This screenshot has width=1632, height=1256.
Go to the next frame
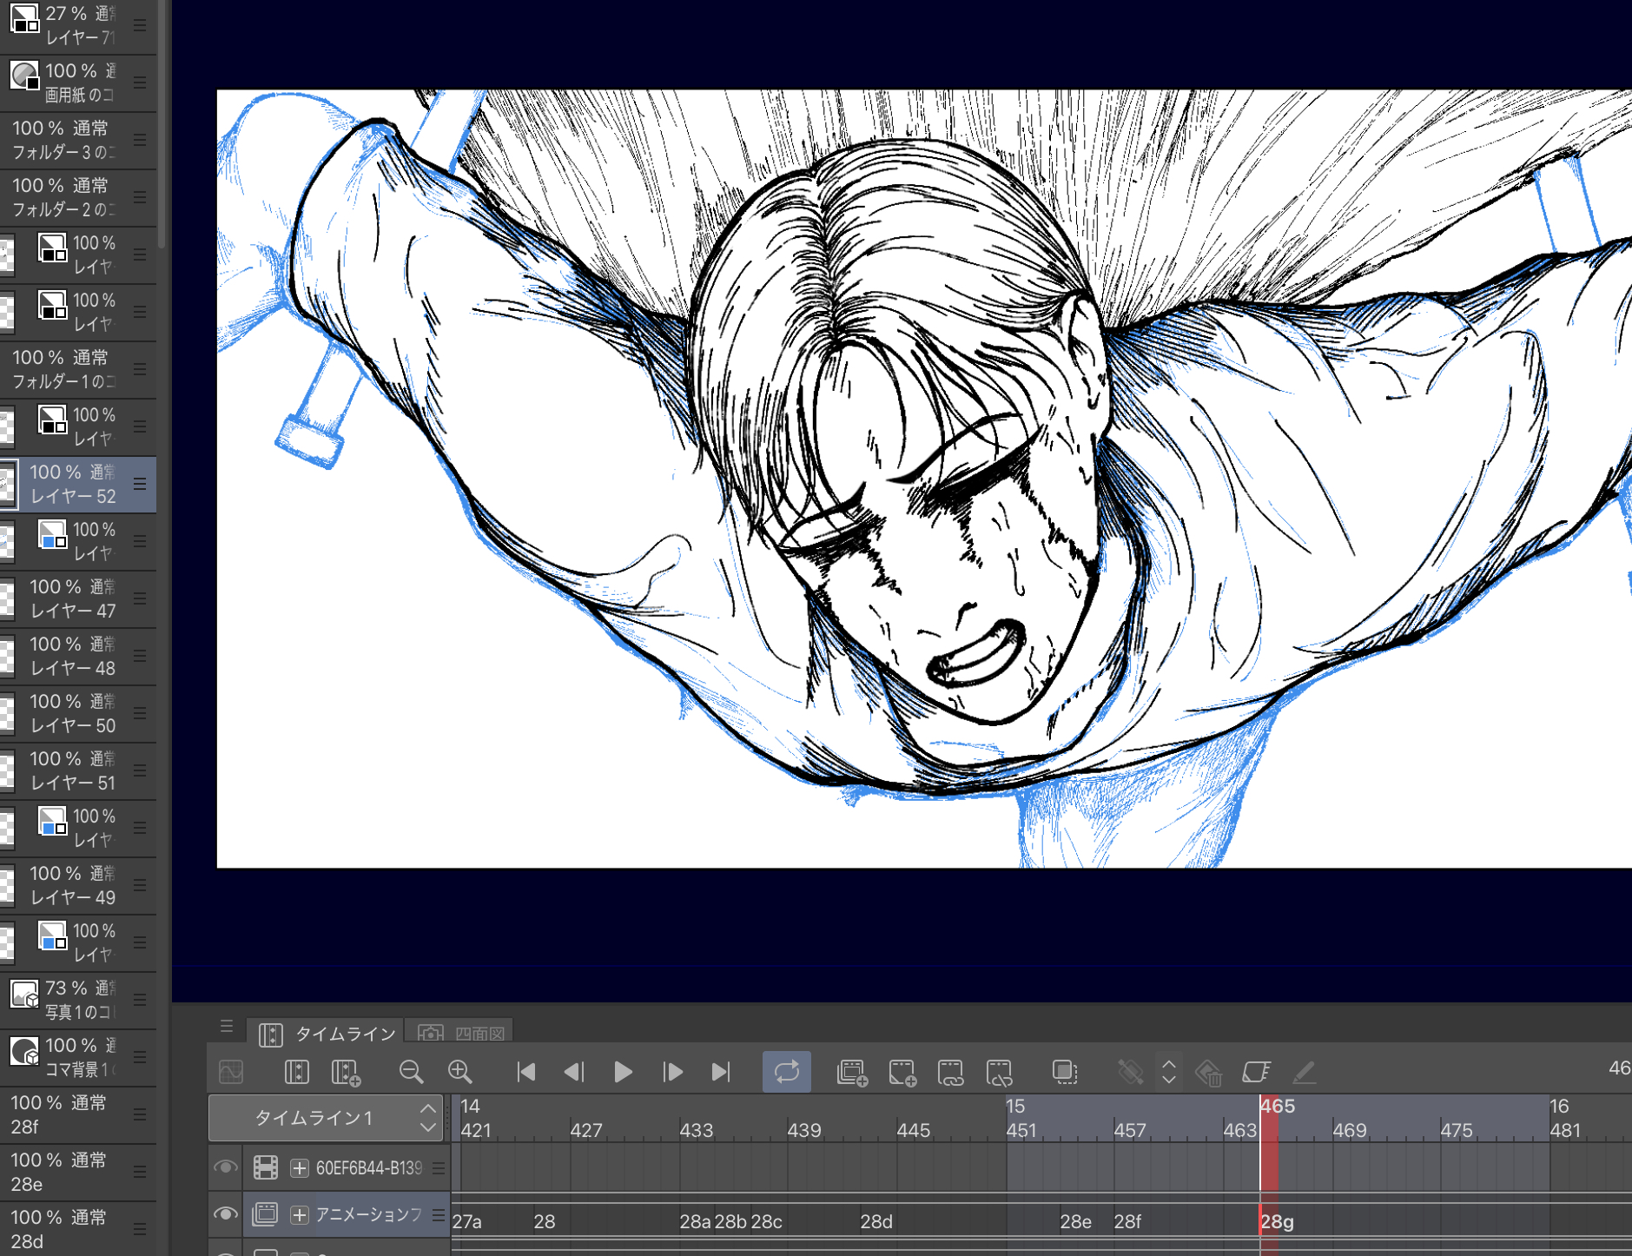tap(672, 1072)
